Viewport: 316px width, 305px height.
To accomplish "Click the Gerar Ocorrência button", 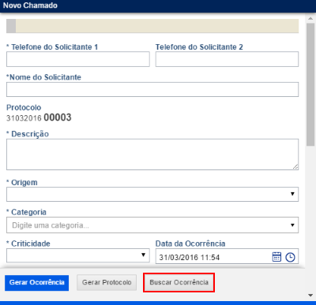I will pyautogui.click(x=36, y=283).
